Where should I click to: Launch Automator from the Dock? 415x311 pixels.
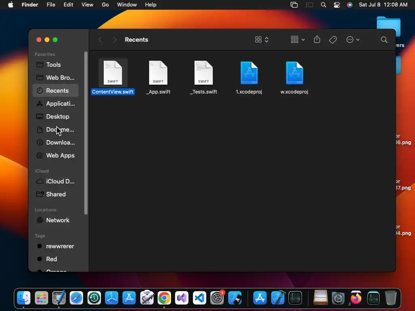147,298
